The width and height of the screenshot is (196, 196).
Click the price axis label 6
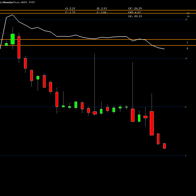185,107
